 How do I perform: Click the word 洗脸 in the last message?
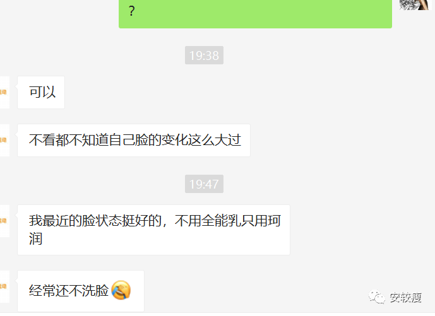95,291
